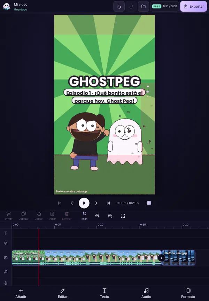Click the Dividir scissors tool
This screenshot has width=209, height=301.
point(8,216)
